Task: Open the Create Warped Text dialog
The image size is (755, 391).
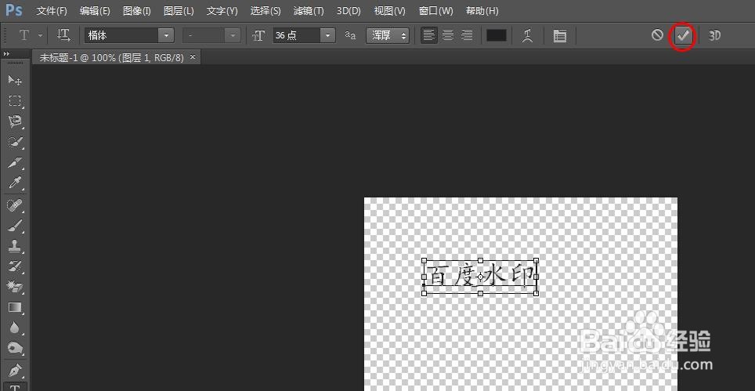Action: tap(528, 35)
